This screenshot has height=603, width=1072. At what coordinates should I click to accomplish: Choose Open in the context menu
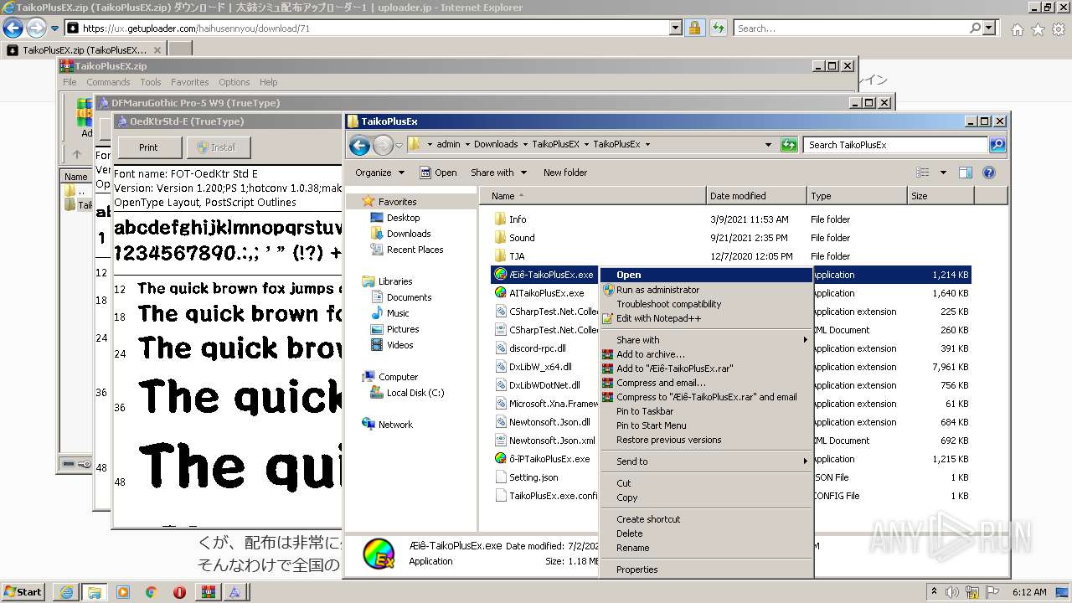click(706, 275)
